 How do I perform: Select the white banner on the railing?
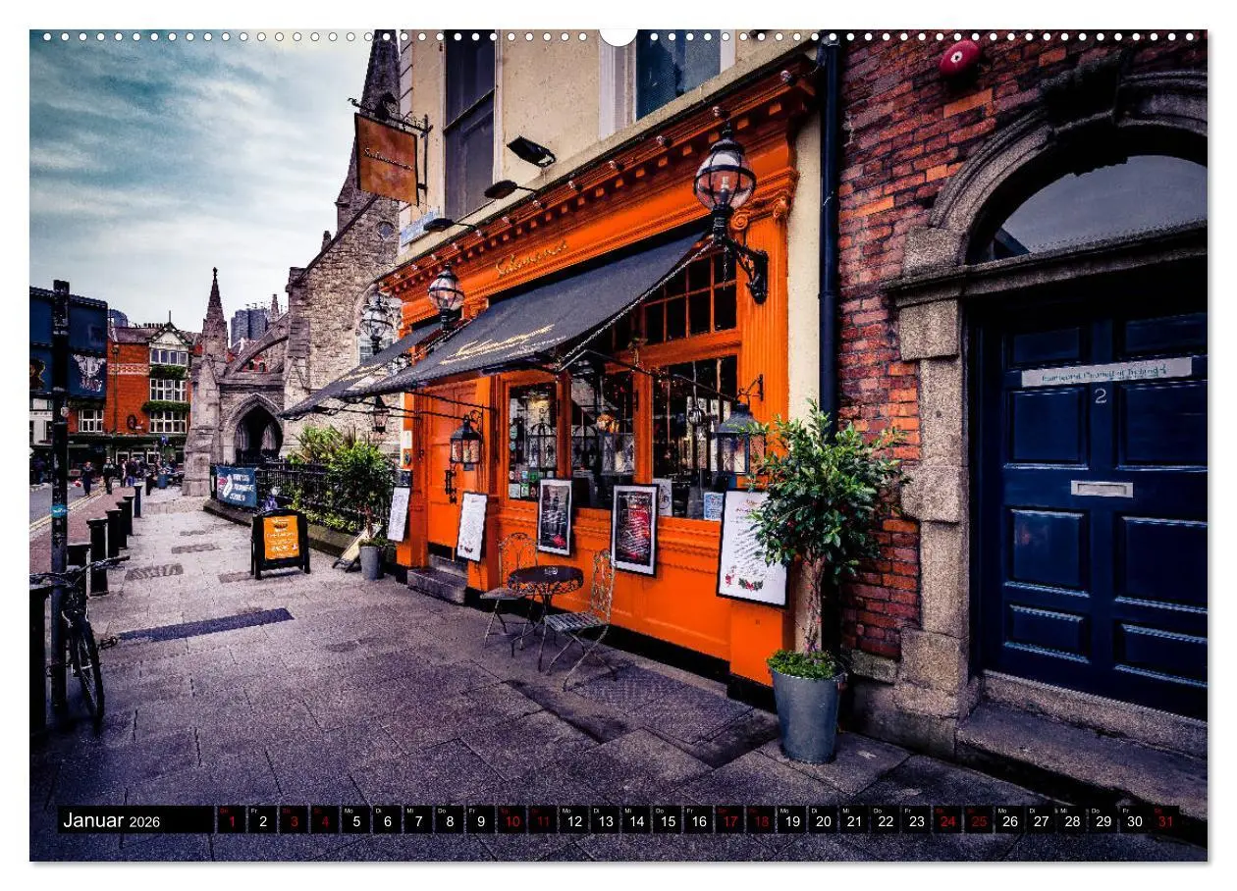(236, 486)
